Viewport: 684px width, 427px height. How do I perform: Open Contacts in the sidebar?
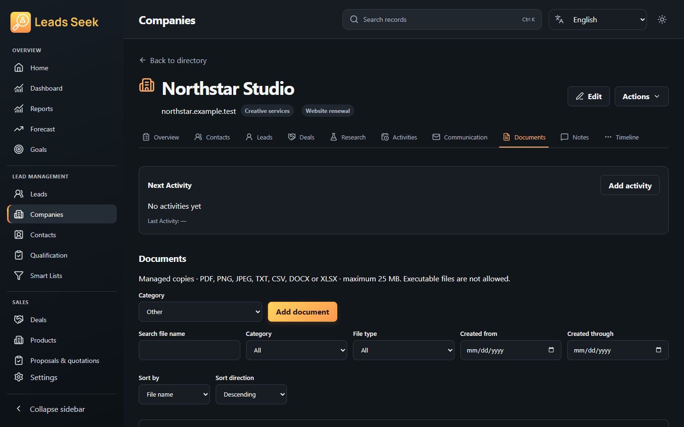(x=62, y=235)
